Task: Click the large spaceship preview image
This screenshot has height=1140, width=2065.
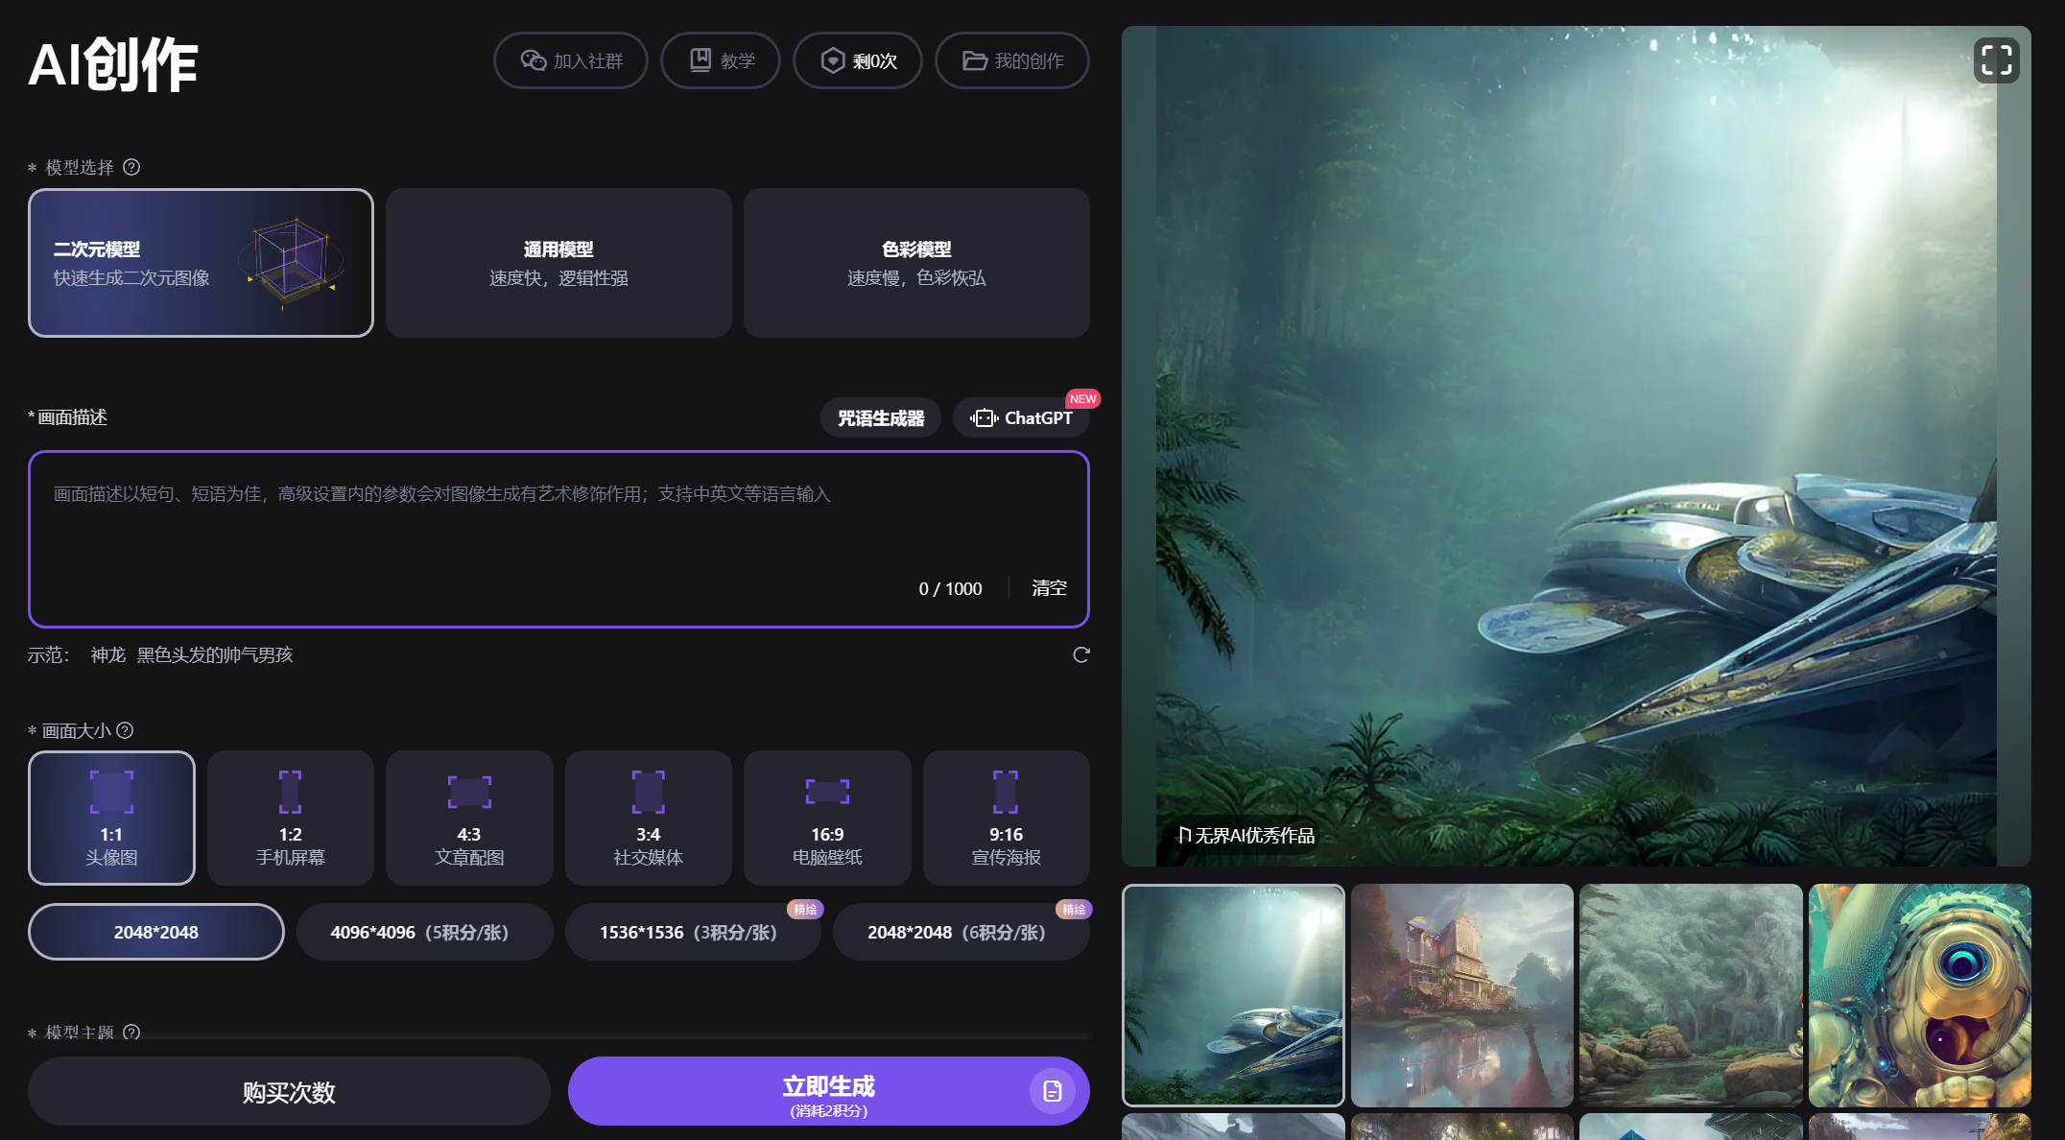Action: 1577,446
